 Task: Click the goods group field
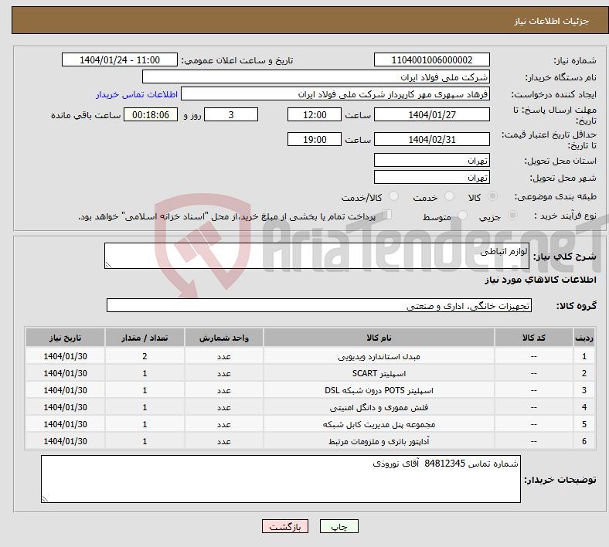tap(319, 305)
